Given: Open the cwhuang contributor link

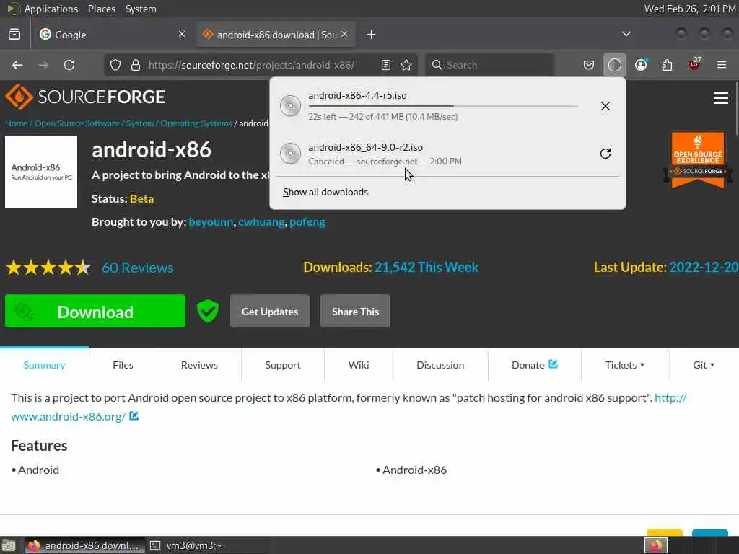Looking at the screenshot, I should [x=261, y=222].
